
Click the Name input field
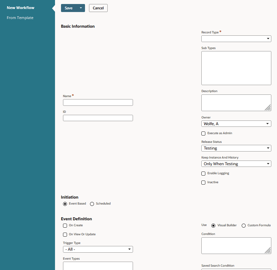(98, 102)
